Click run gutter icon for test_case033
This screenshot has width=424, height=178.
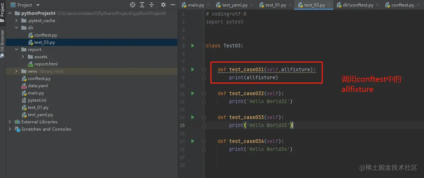pos(193,117)
